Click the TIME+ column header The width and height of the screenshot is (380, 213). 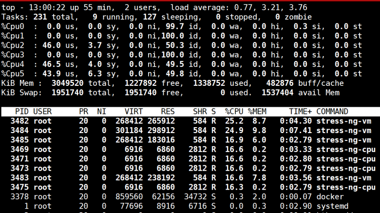pos(300,111)
